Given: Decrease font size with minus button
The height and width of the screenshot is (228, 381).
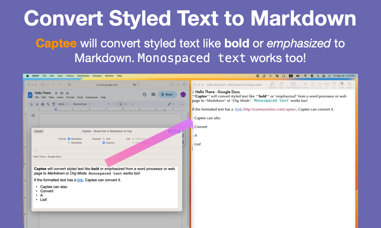Looking at the screenshot, I should pyautogui.click(x=115, y=104).
